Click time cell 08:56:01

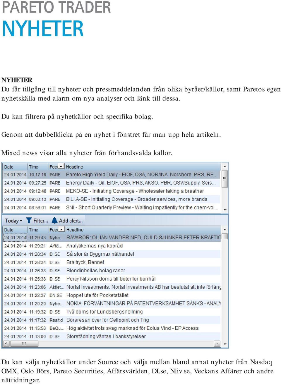pos(37,207)
